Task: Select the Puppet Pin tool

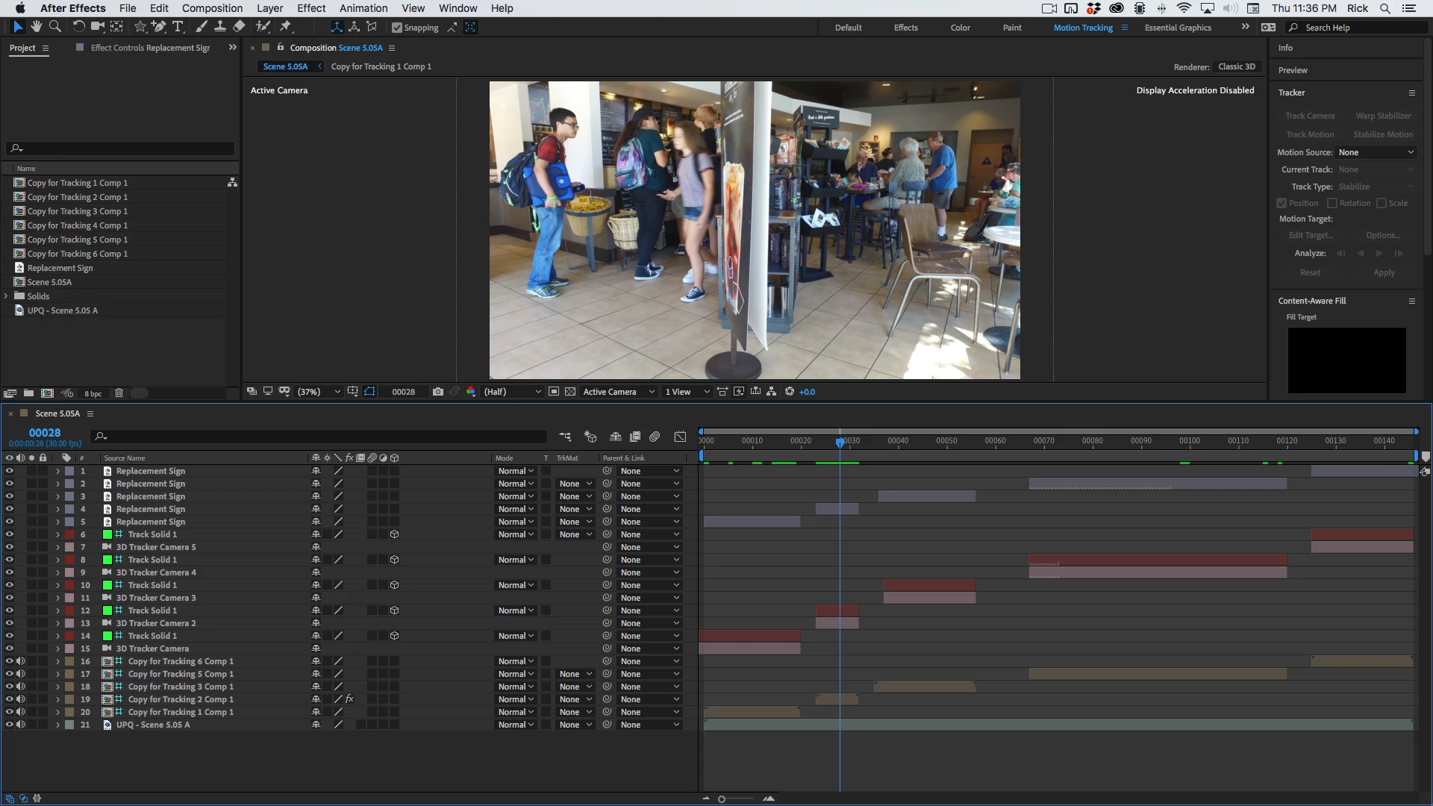Action: 286,27
